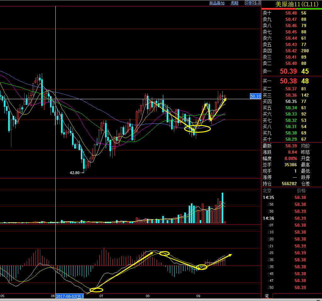Screen dimensions: 322x301
Task: Toggle the side panel layout icon
Action: point(258,3)
